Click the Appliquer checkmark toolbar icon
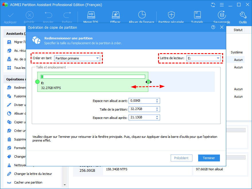Viewport: 252px width, 189px height. [x=10, y=16]
